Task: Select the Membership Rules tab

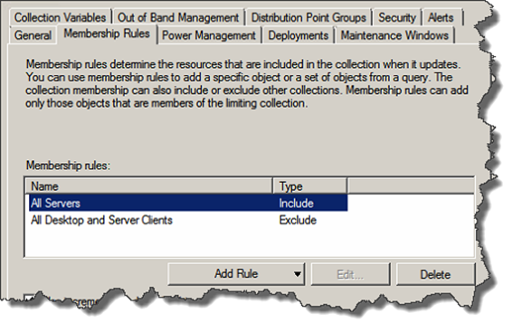Action: (107, 34)
